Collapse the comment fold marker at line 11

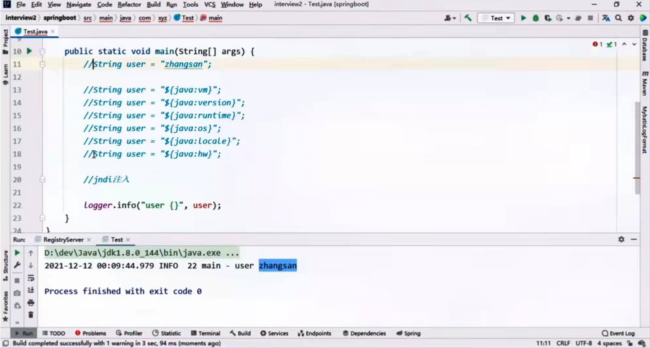[42, 64]
